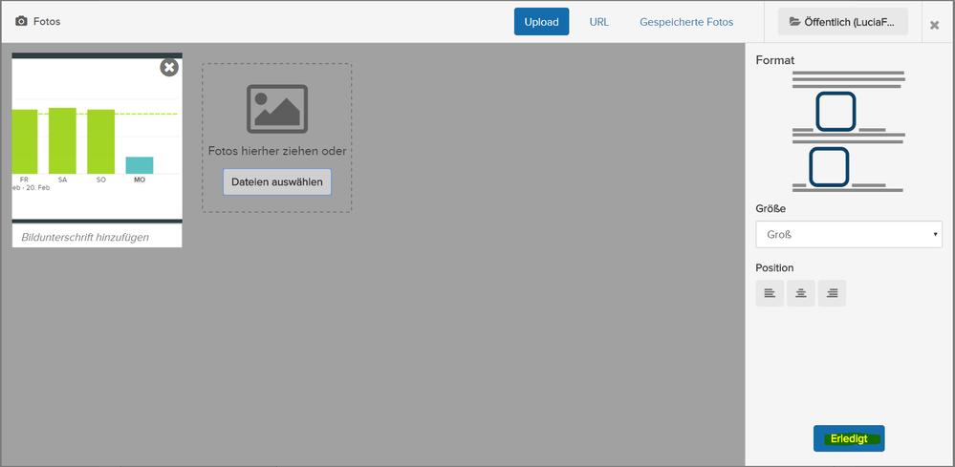Select the lower image box in Format preview
This screenshot has height=467, width=955.
[829, 166]
